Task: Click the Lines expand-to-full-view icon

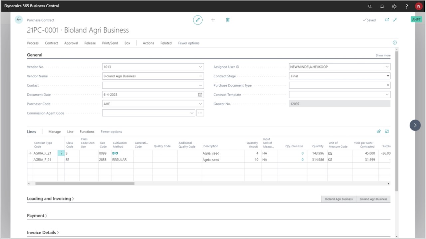Action: pyautogui.click(x=387, y=131)
